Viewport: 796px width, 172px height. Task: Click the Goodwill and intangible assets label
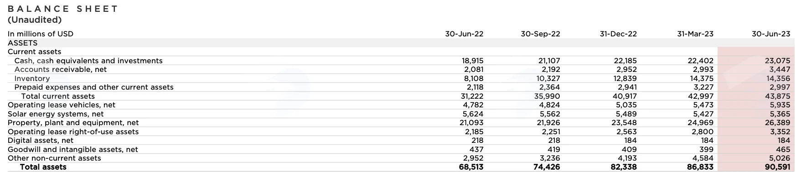tap(72, 149)
